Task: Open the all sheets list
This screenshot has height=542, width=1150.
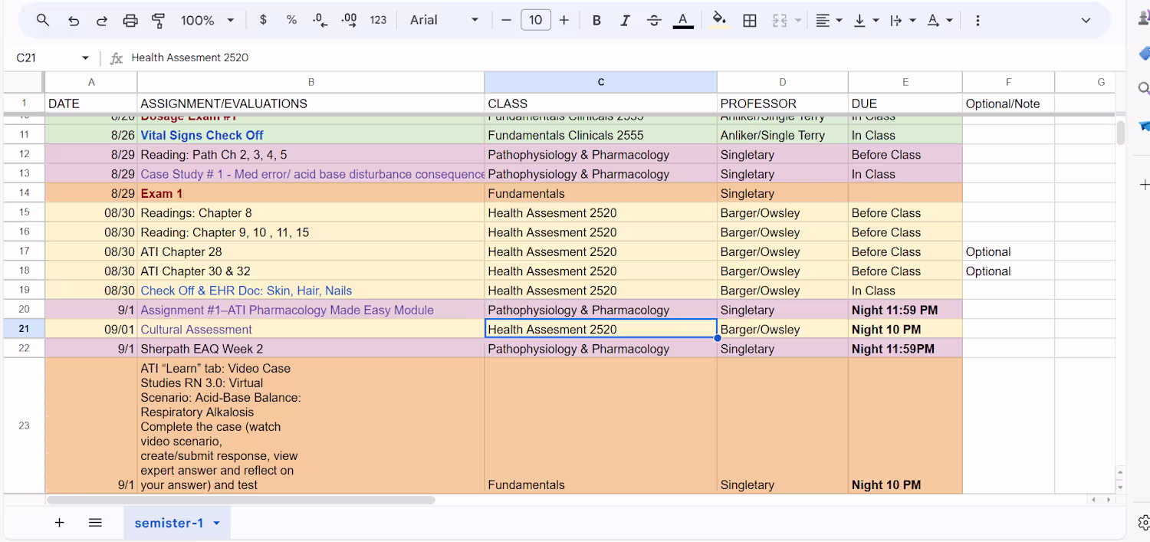Action: coord(95,523)
